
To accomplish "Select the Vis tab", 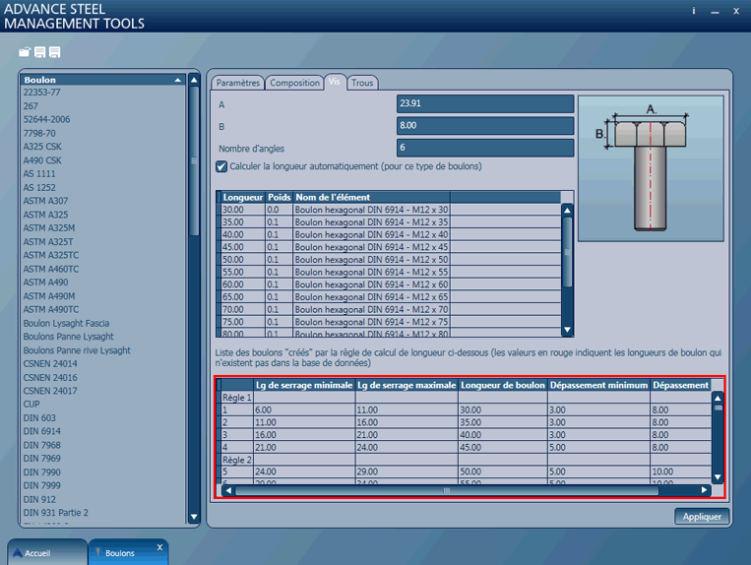I will [x=335, y=82].
